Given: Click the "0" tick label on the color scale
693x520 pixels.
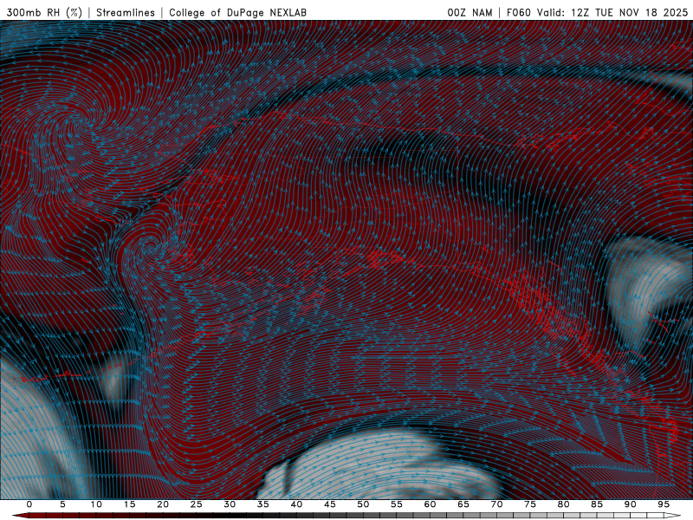Looking at the screenshot, I should pyautogui.click(x=29, y=504).
